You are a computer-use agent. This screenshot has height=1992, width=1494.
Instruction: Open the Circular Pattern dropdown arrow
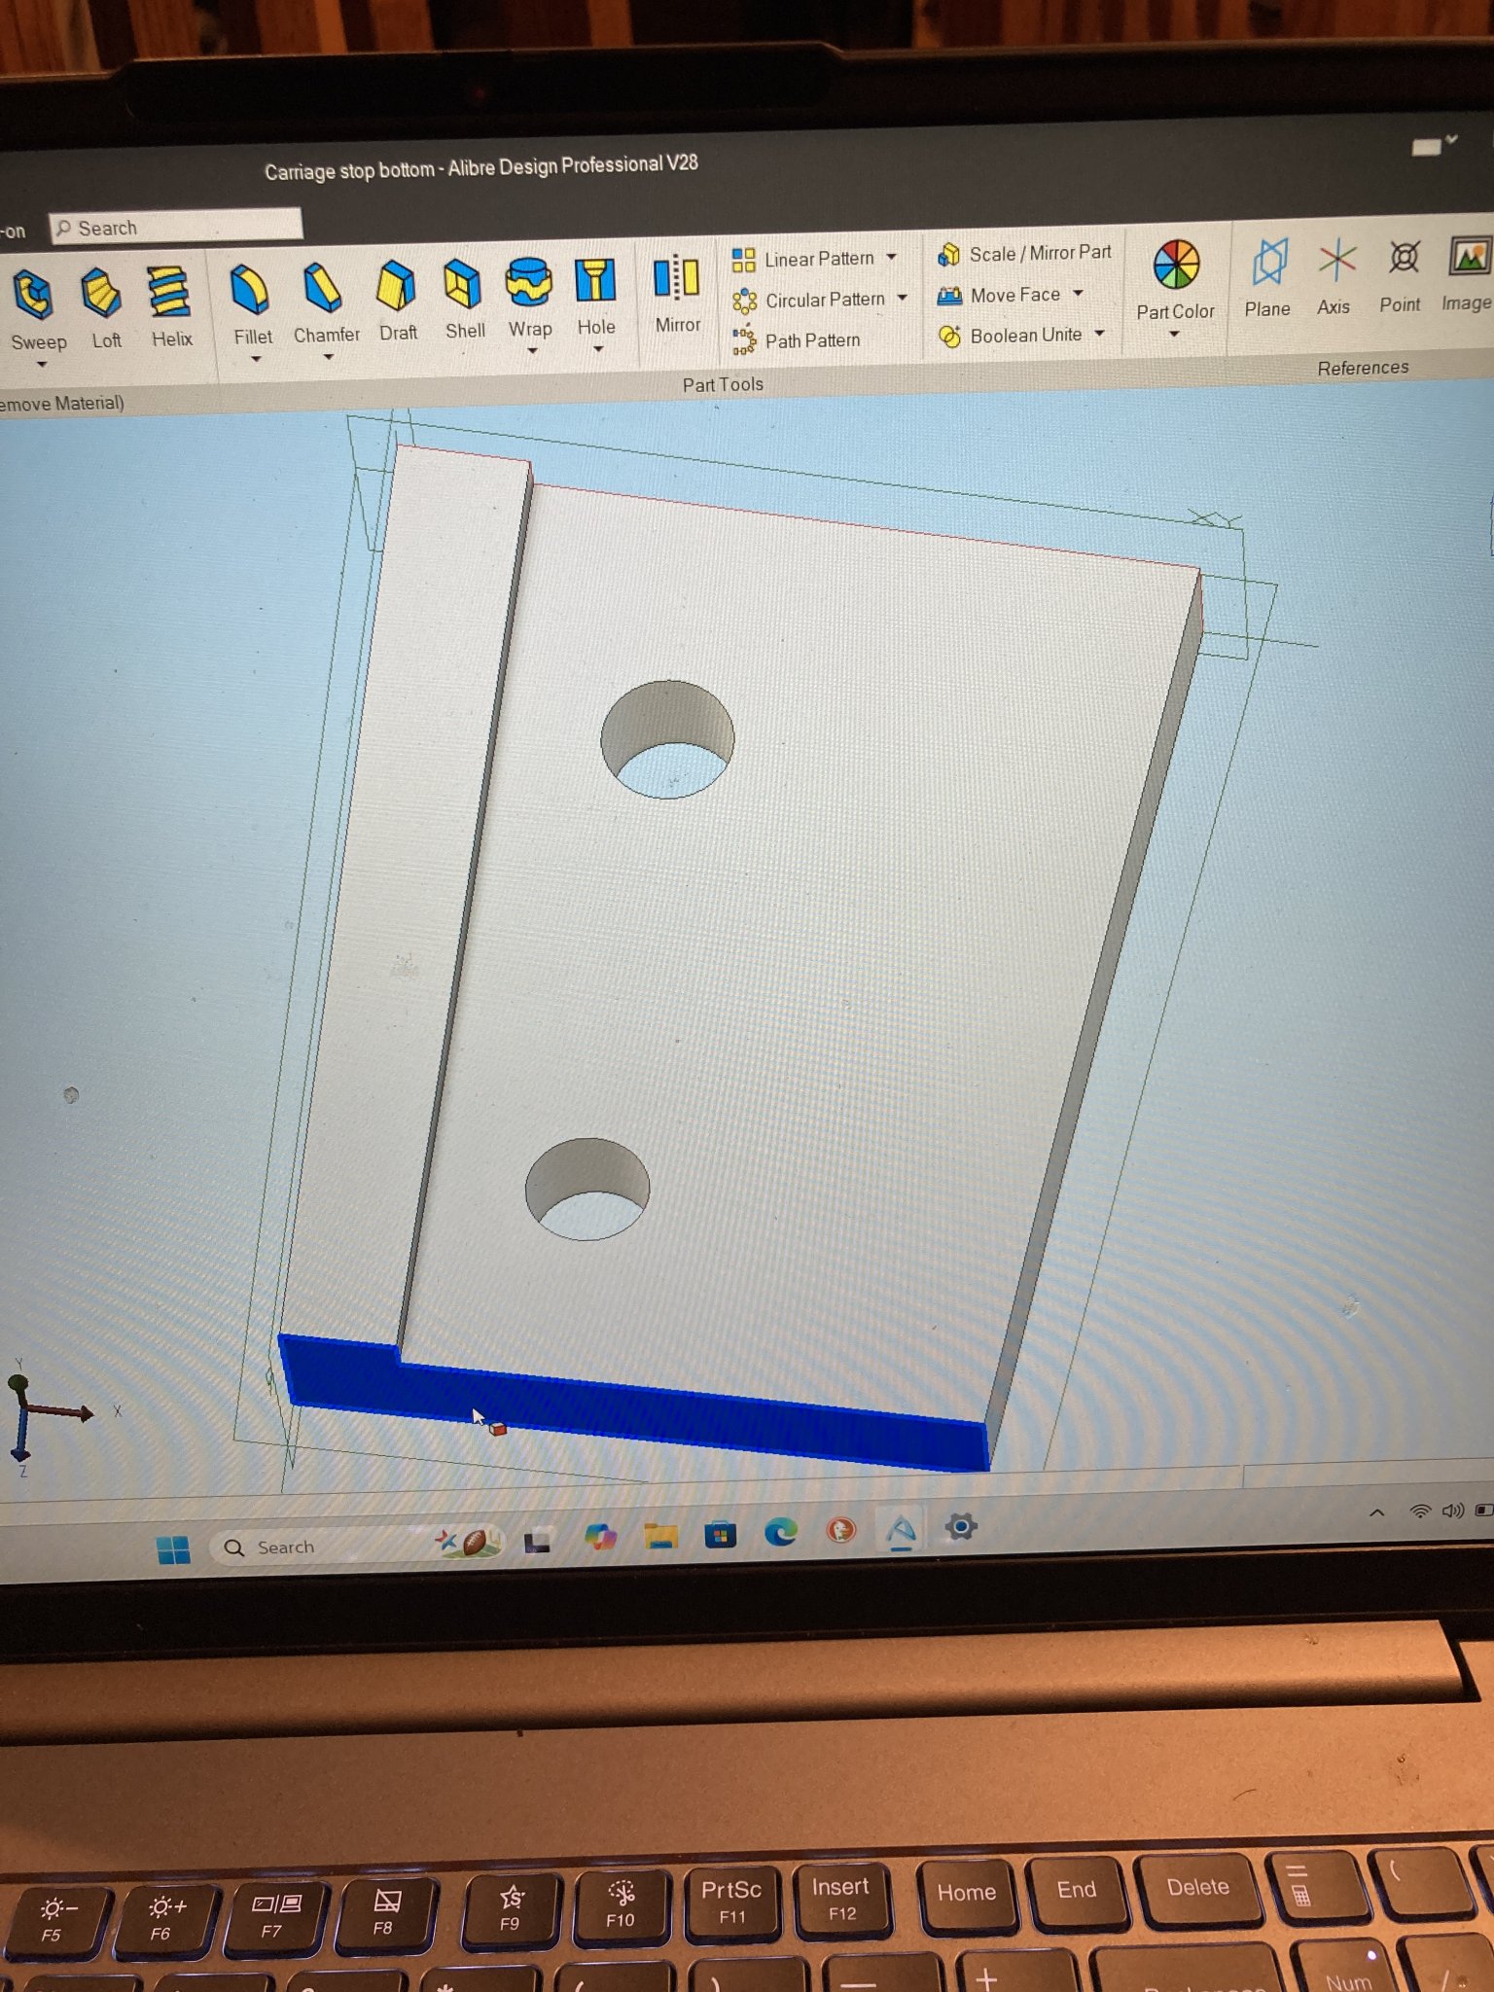pos(903,298)
